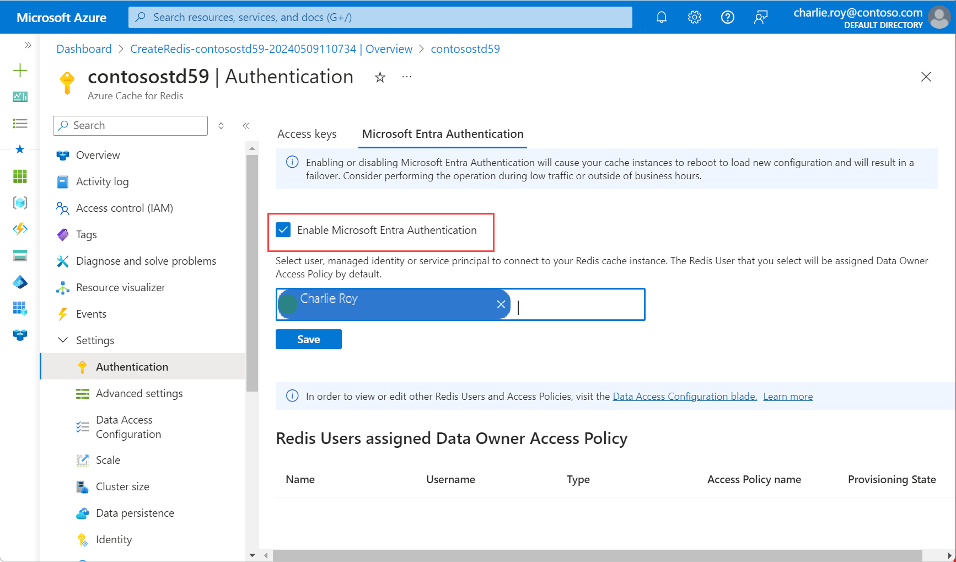Viewport: 956px width, 562px height.
Task: Collapse the resource menu with the double-arrow
Action: tap(246, 125)
